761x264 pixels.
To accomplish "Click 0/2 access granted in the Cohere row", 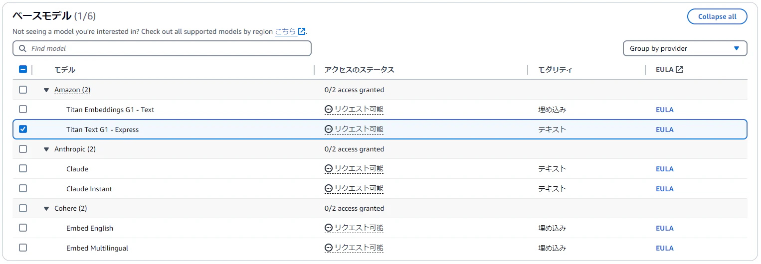I will click(x=354, y=208).
